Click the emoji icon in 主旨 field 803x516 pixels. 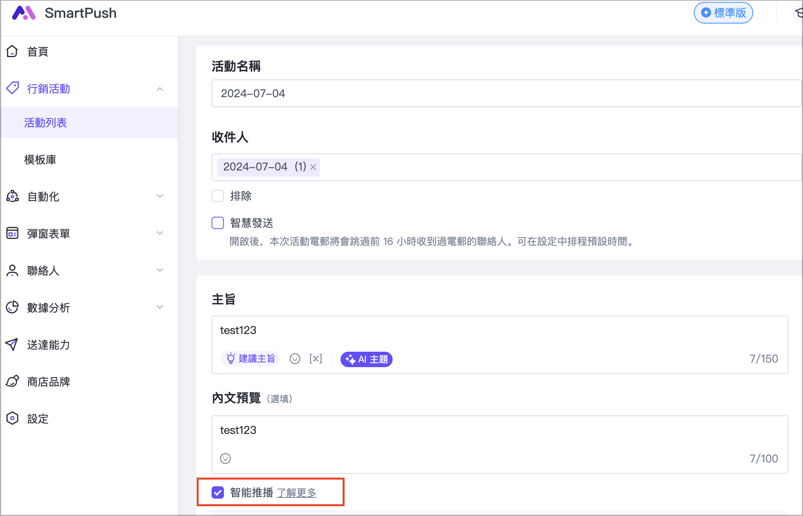tap(295, 359)
